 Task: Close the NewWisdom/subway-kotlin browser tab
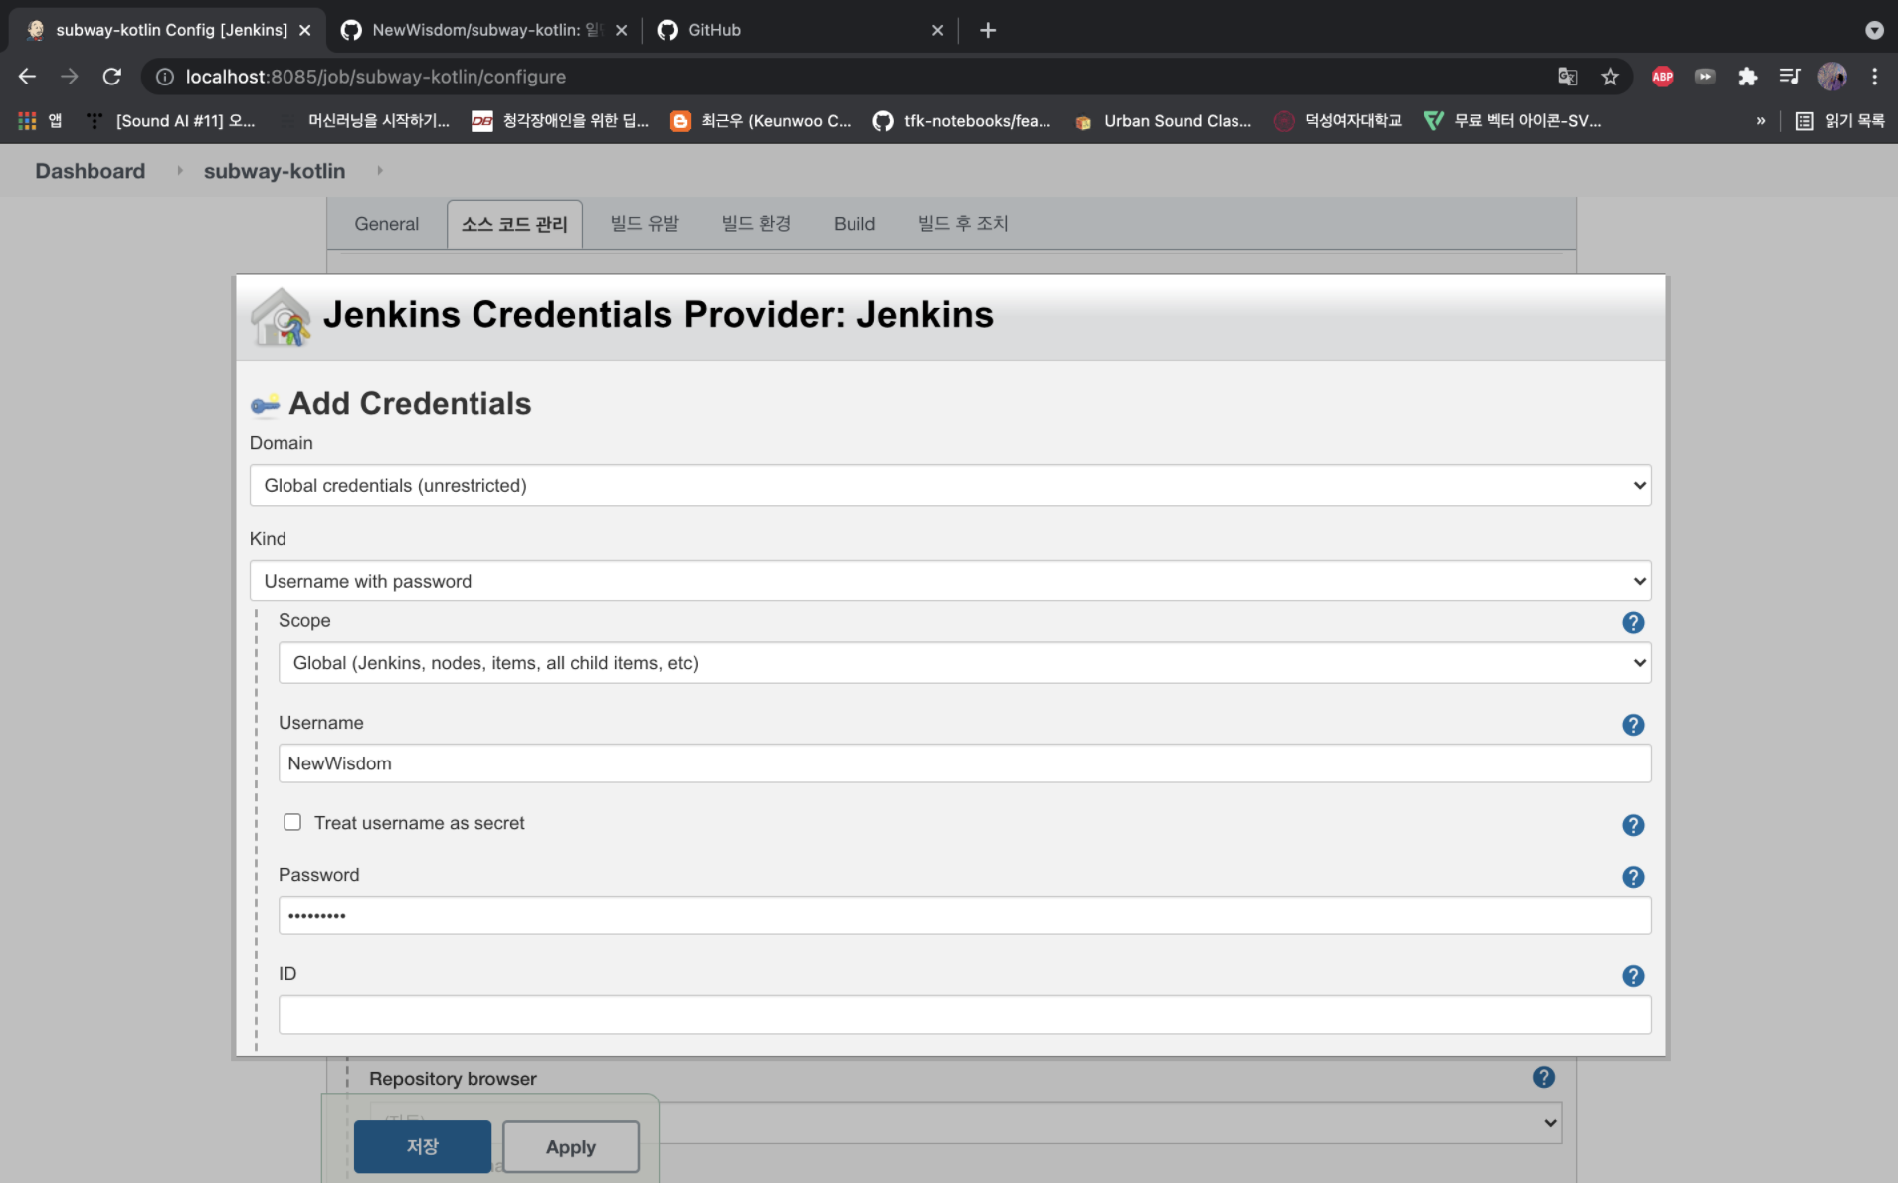coord(621,30)
